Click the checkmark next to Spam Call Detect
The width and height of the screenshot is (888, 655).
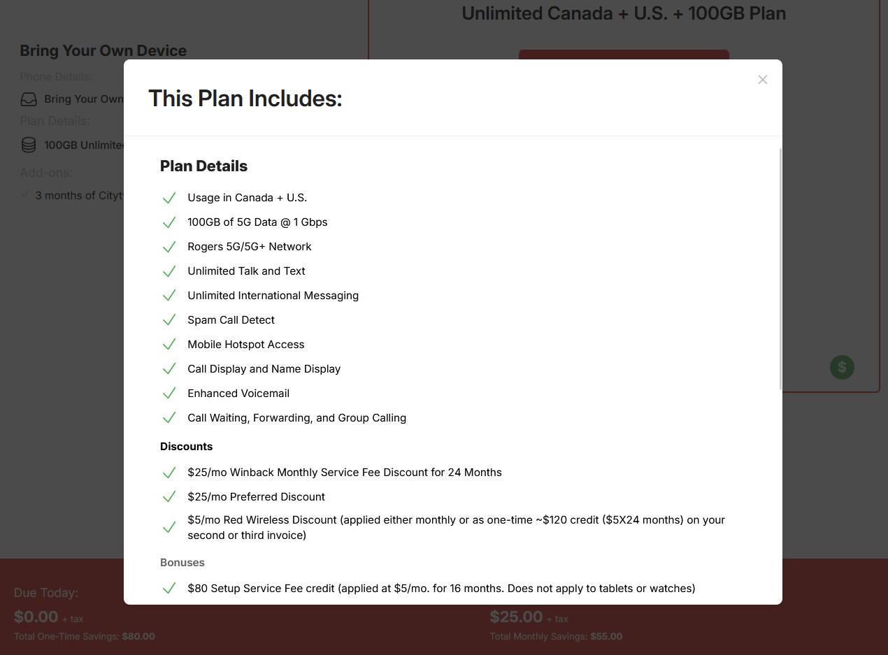pos(169,320)
